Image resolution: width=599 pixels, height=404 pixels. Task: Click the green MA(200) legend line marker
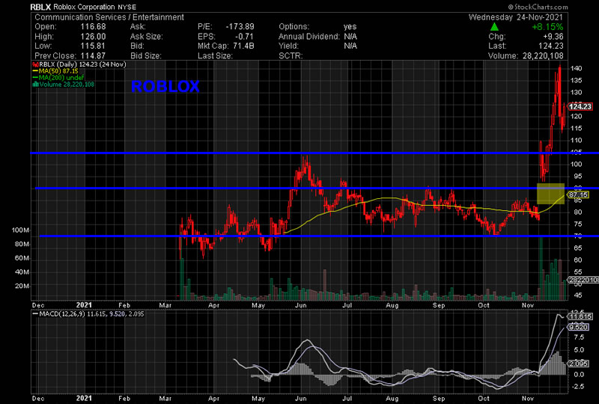[x=34, y=78]
